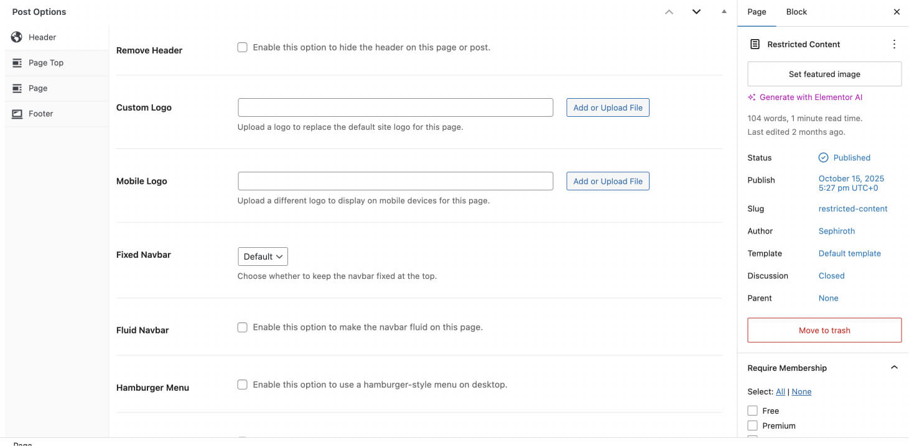Move Post Options panel up
The width and height of the screenshot is (909, 446).
point(669,12)
